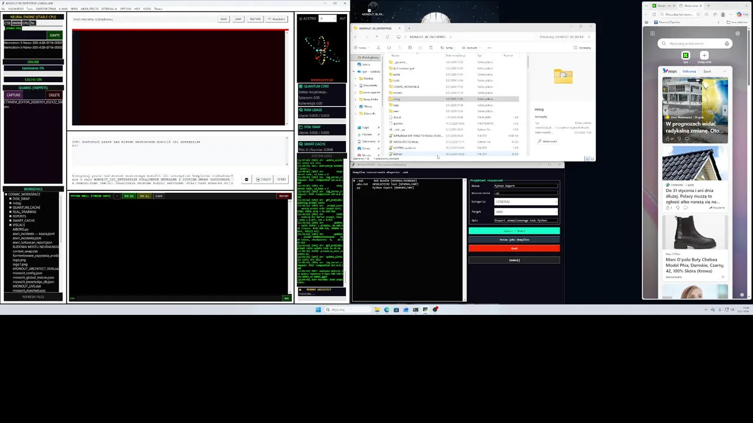Click the red Usuń button

tap(514, 249)
